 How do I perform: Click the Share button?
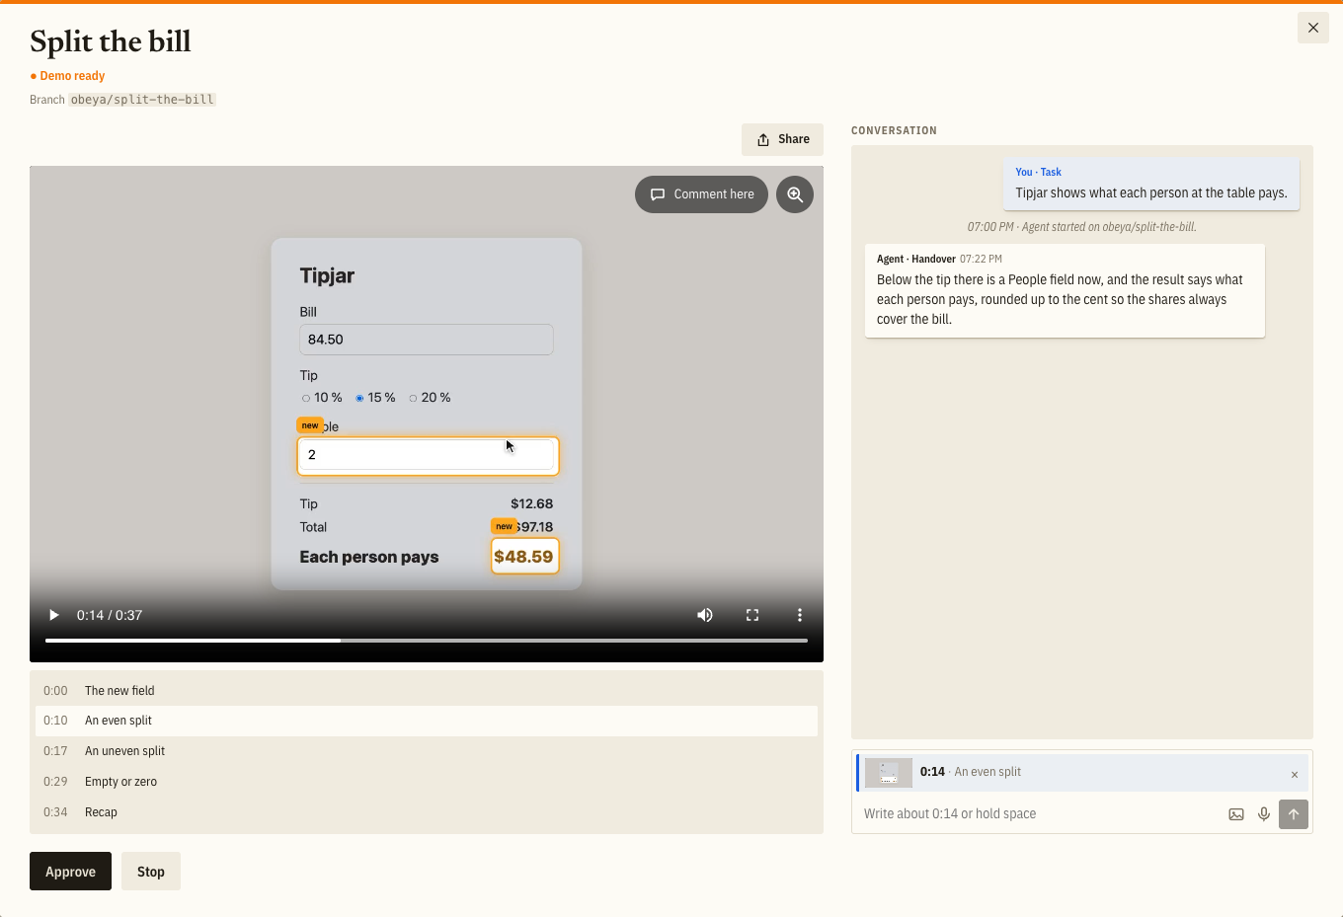[x=782, y=139]
